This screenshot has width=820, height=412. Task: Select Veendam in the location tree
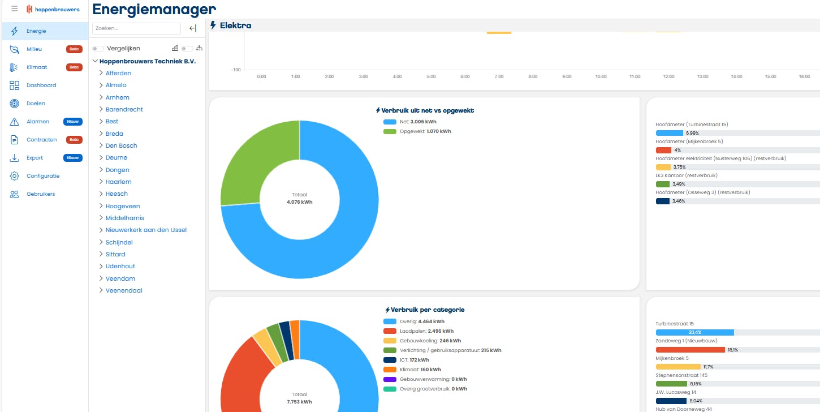tap(120, 278)
